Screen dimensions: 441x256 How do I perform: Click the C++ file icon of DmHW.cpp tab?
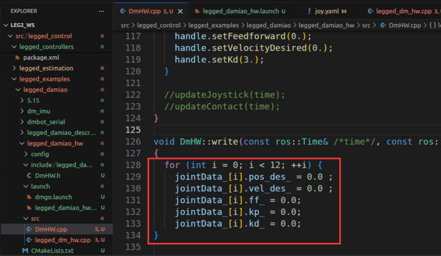click(123, 11)
